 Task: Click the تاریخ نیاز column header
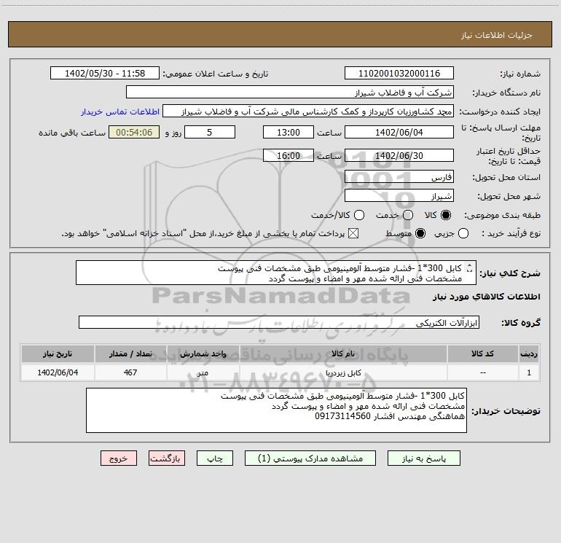pos(58,353)
